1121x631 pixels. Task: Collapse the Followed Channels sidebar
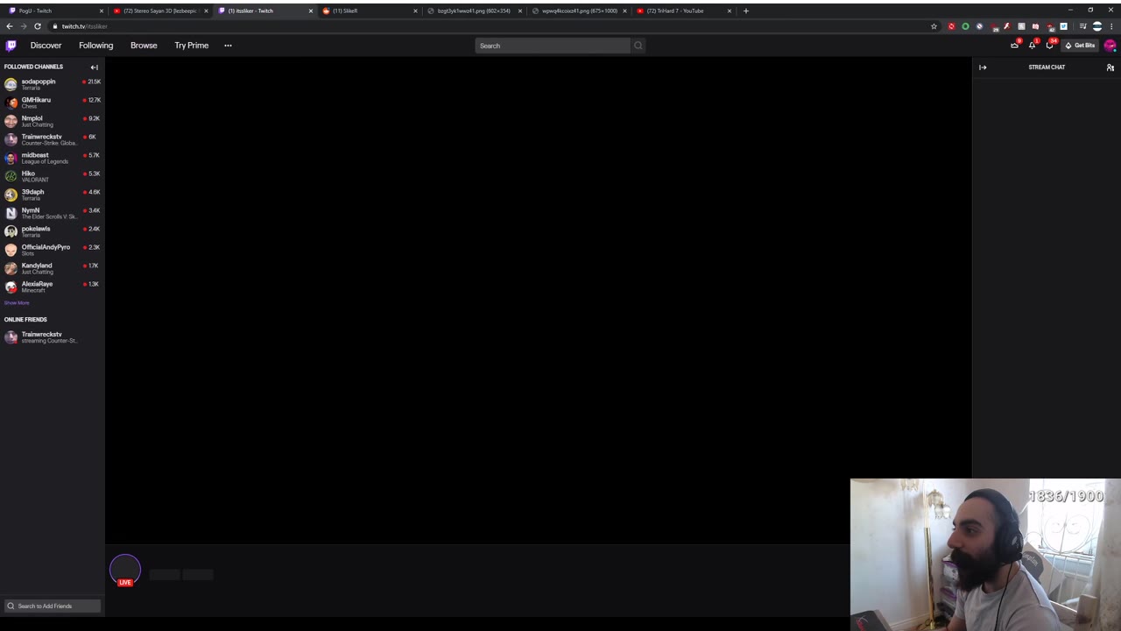click(x=95, y=67)
